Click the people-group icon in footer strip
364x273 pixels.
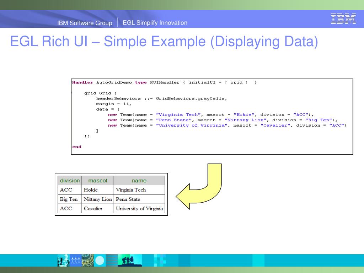pos(75,261)
